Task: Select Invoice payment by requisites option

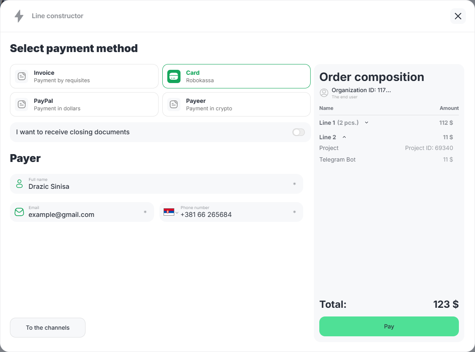Action: click(x=84, y=76)
